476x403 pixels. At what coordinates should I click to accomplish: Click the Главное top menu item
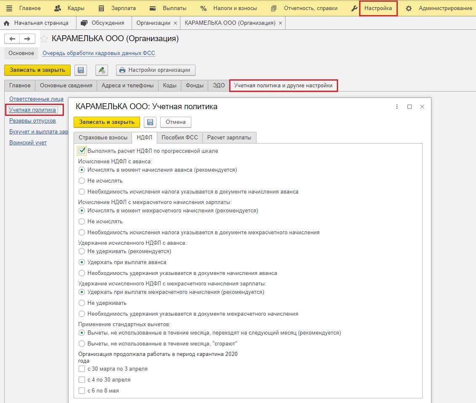30,8
